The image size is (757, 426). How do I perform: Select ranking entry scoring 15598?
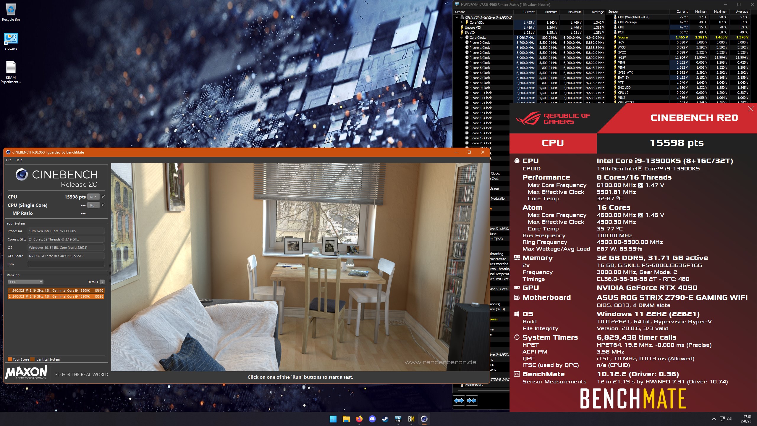56,296
